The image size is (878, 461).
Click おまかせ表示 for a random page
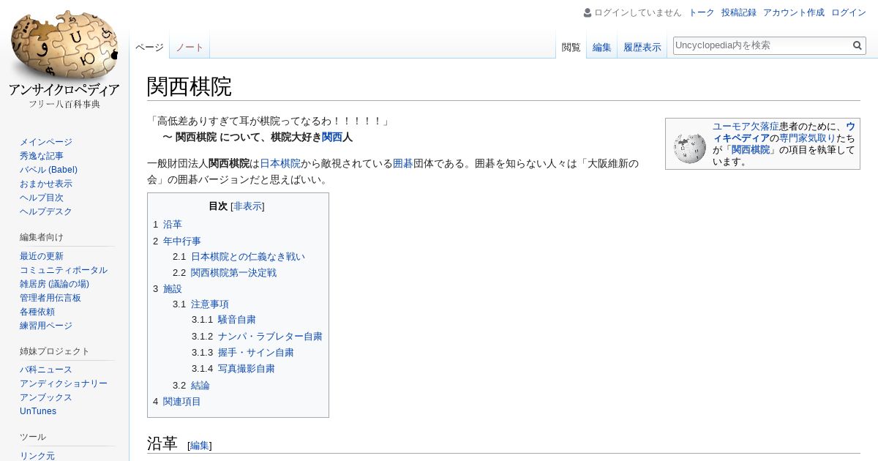(46, 184)
